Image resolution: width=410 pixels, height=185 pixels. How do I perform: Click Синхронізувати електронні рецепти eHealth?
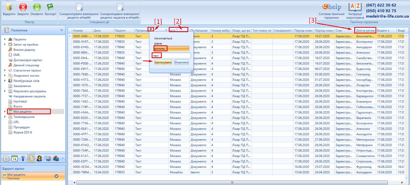coord(79,11)
